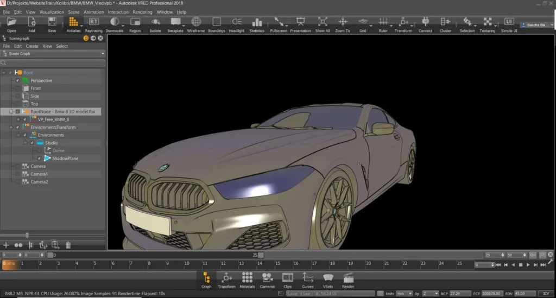556x298 pixels.
Task: Click the Add toolbar icon
Action: (31, 22)
